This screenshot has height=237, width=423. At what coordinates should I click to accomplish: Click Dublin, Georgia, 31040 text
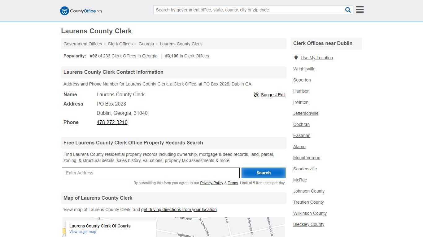pyautogui.click(x=122, y=113)
